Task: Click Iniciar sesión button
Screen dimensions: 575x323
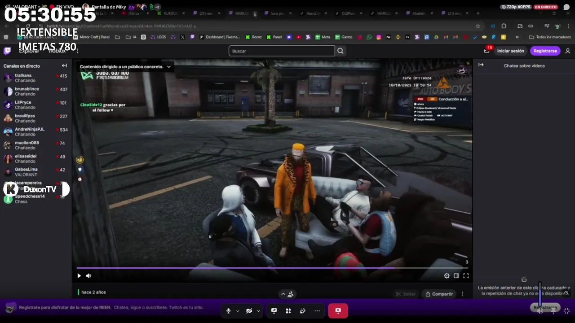Action: tap(510, 51)
